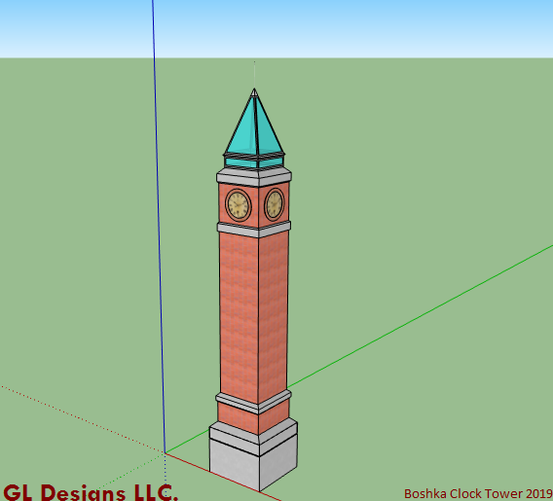Image resolution: width=553 pixels, height=501 pixels.
Task: Select the tall red brick tower shaft
Action: coord(254,317)
